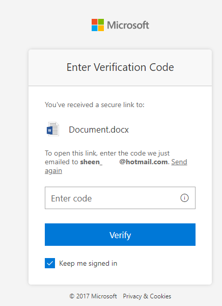Click the word "Cookies" in footer
Image resolution: width=222 pixels, height=306 pixels.
click(160, 296)
